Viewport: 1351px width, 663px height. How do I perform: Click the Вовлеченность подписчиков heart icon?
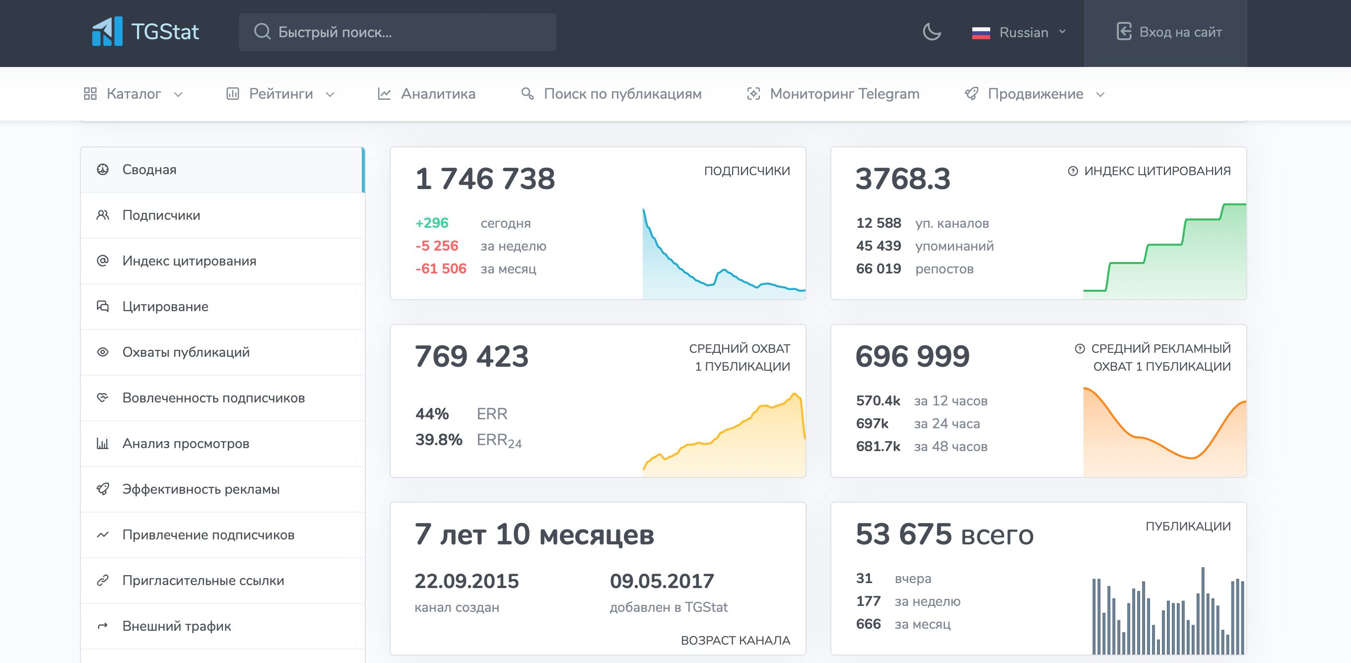click(x=103, y=398)
